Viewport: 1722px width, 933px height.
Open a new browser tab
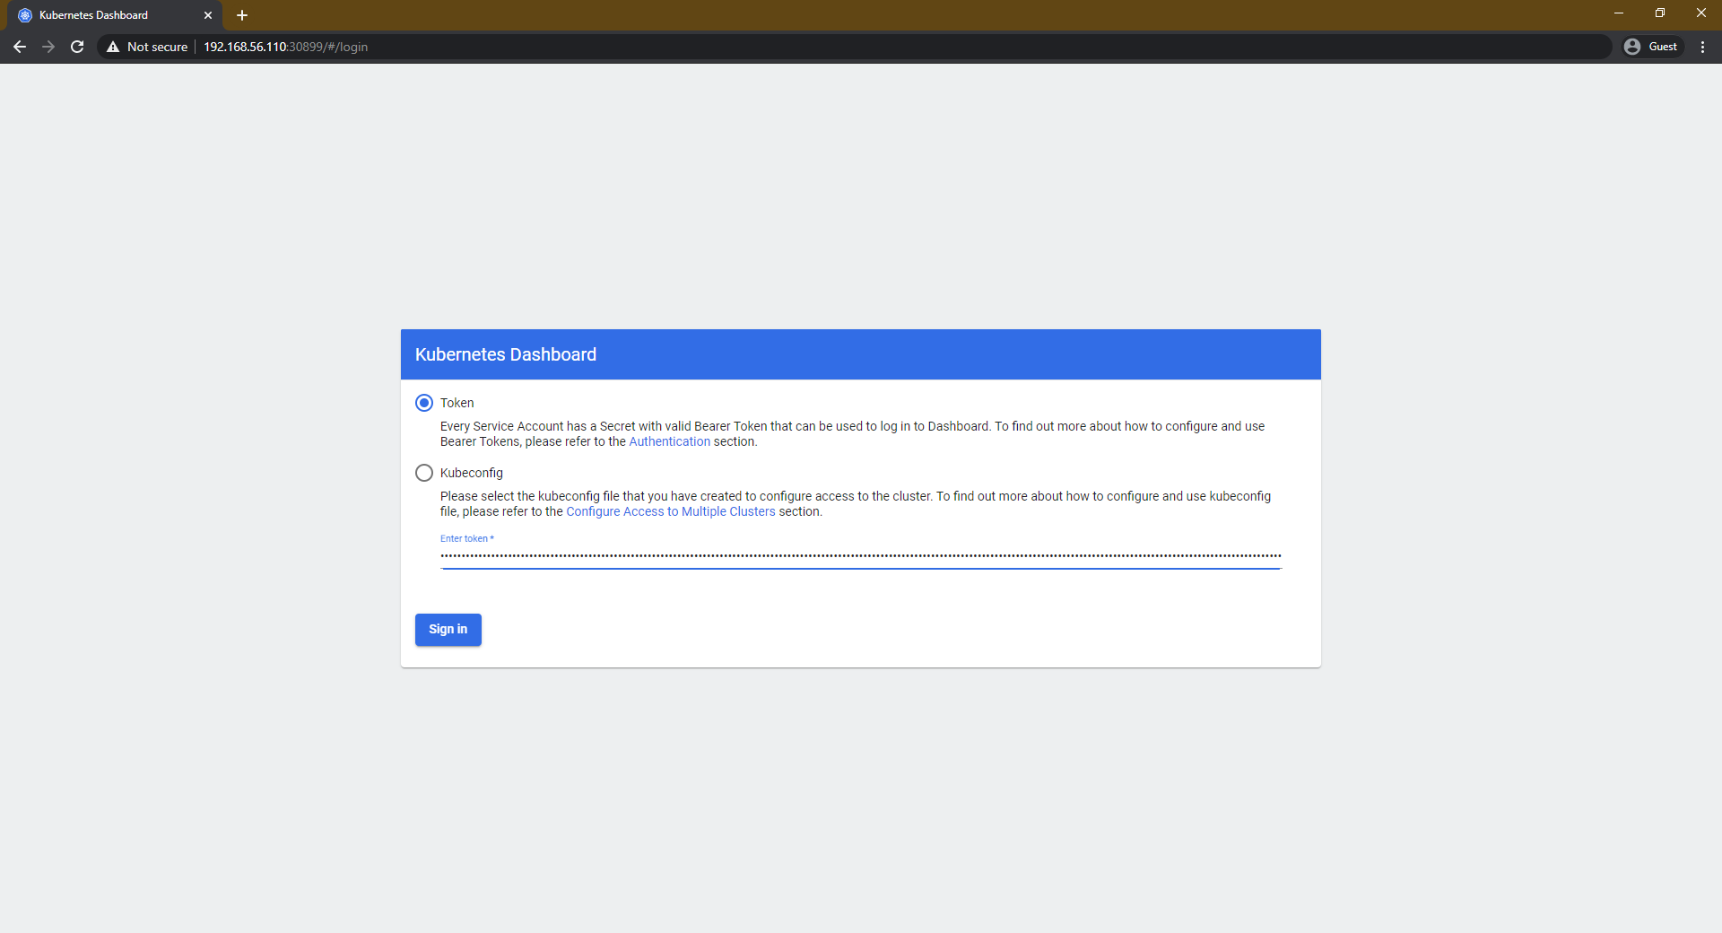click(242, 15)
